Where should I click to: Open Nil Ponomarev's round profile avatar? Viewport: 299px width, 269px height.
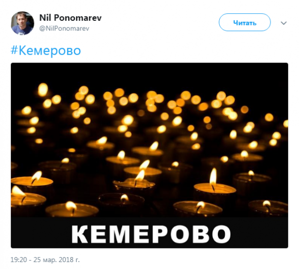click(22, 23)
